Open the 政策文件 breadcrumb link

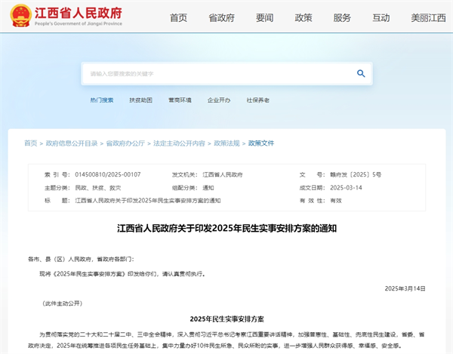tap(261, 143)
